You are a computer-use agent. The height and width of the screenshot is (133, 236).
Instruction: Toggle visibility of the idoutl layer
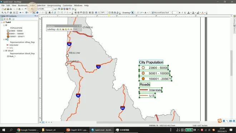[x=6, y=51]
